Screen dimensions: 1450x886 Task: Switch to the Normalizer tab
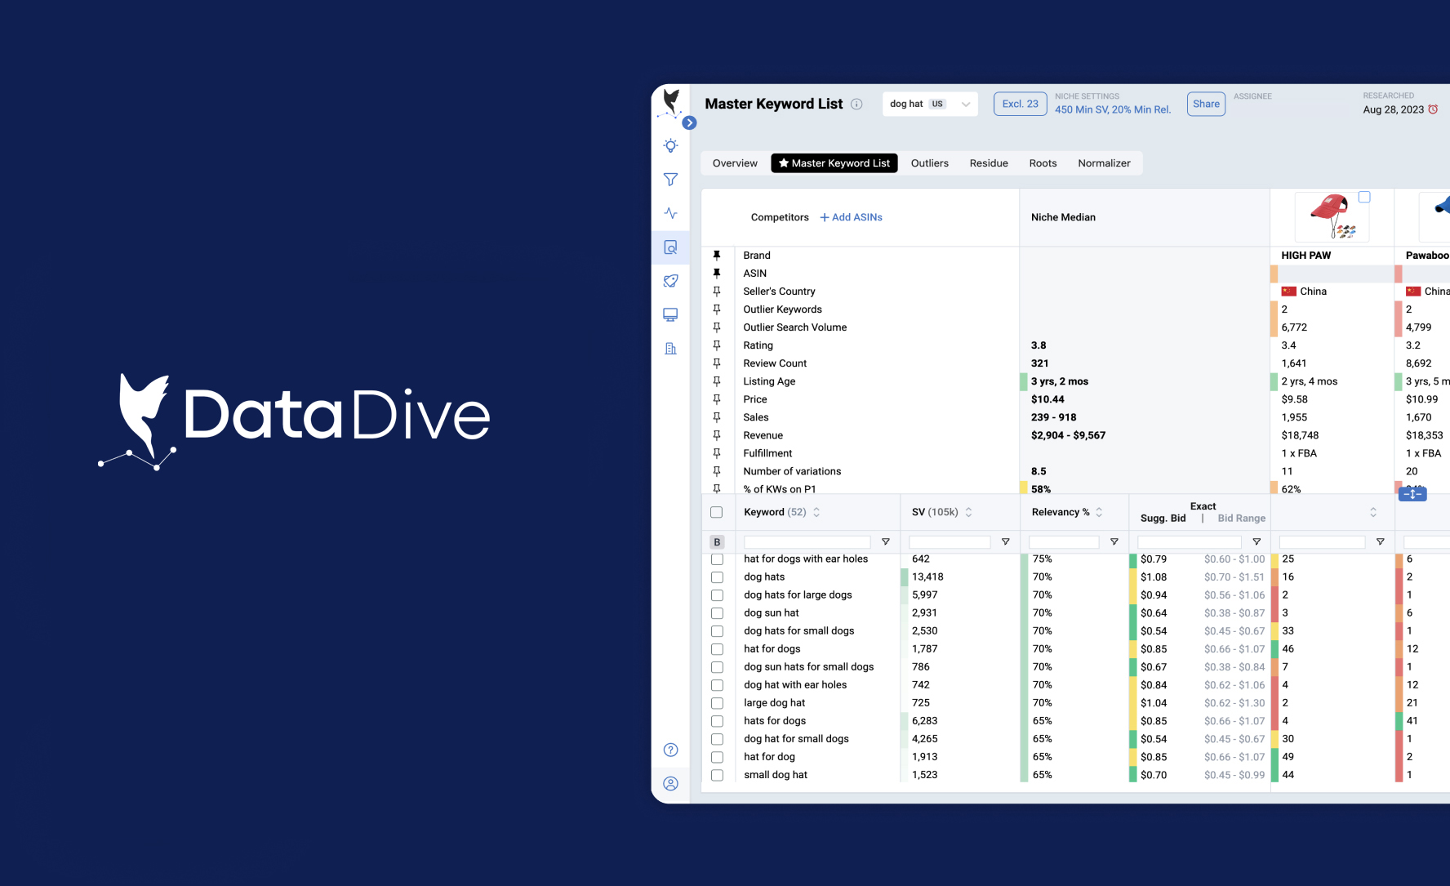[x=1104, y=163]
